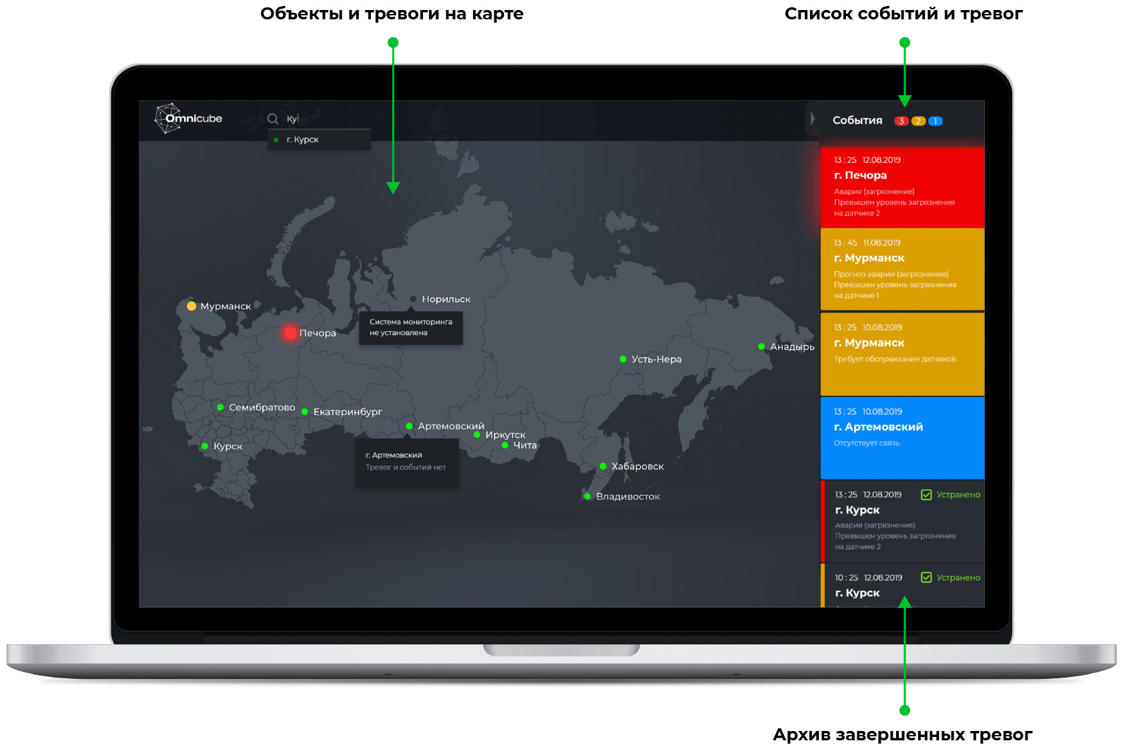The width and height of the screenshot is (1121, 749).
Task: Click the search magnifier icon
Action: tap(272, 119)
